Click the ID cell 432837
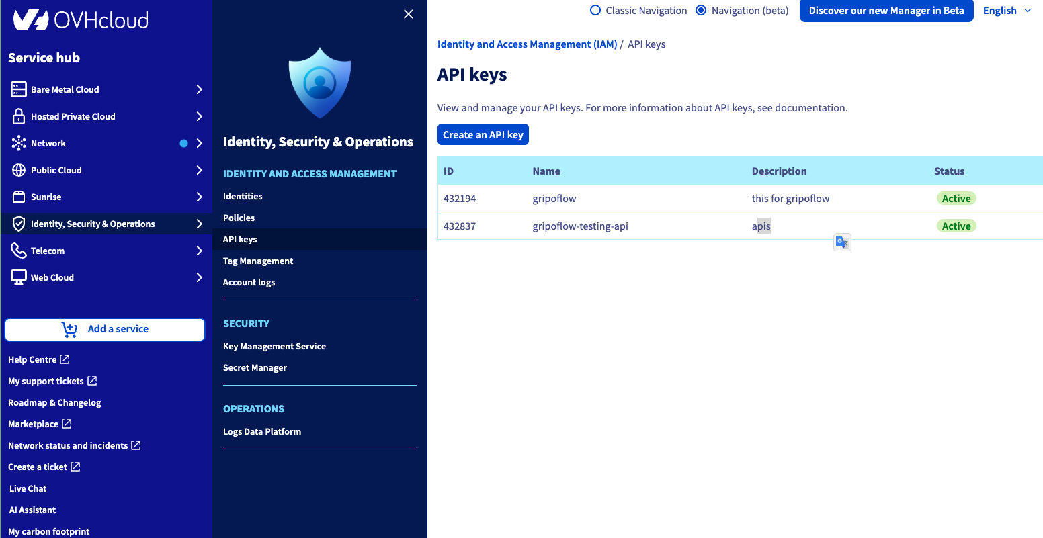This screenshot has height=538, width=1043. pyautogui.click(x=460, y=226)
